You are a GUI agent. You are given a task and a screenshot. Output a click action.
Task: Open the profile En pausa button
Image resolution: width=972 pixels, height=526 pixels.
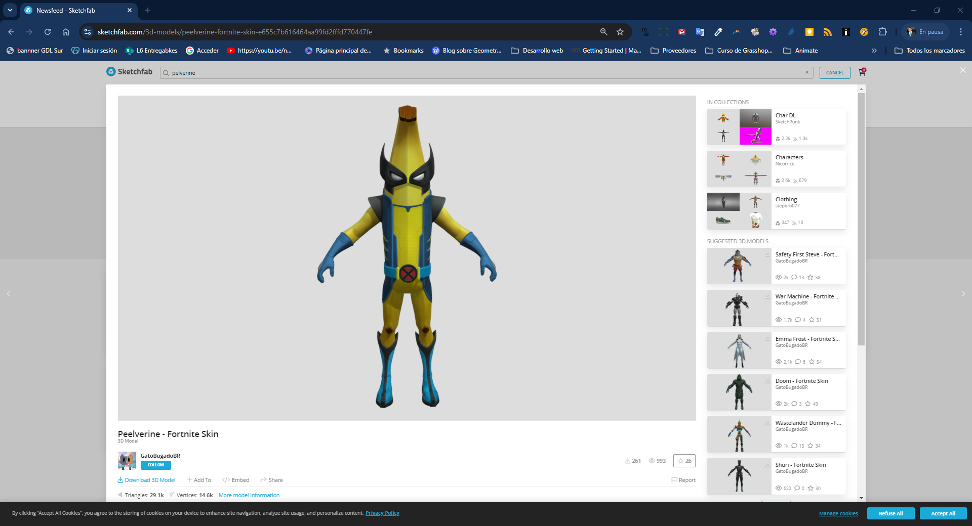pos(925,32)
